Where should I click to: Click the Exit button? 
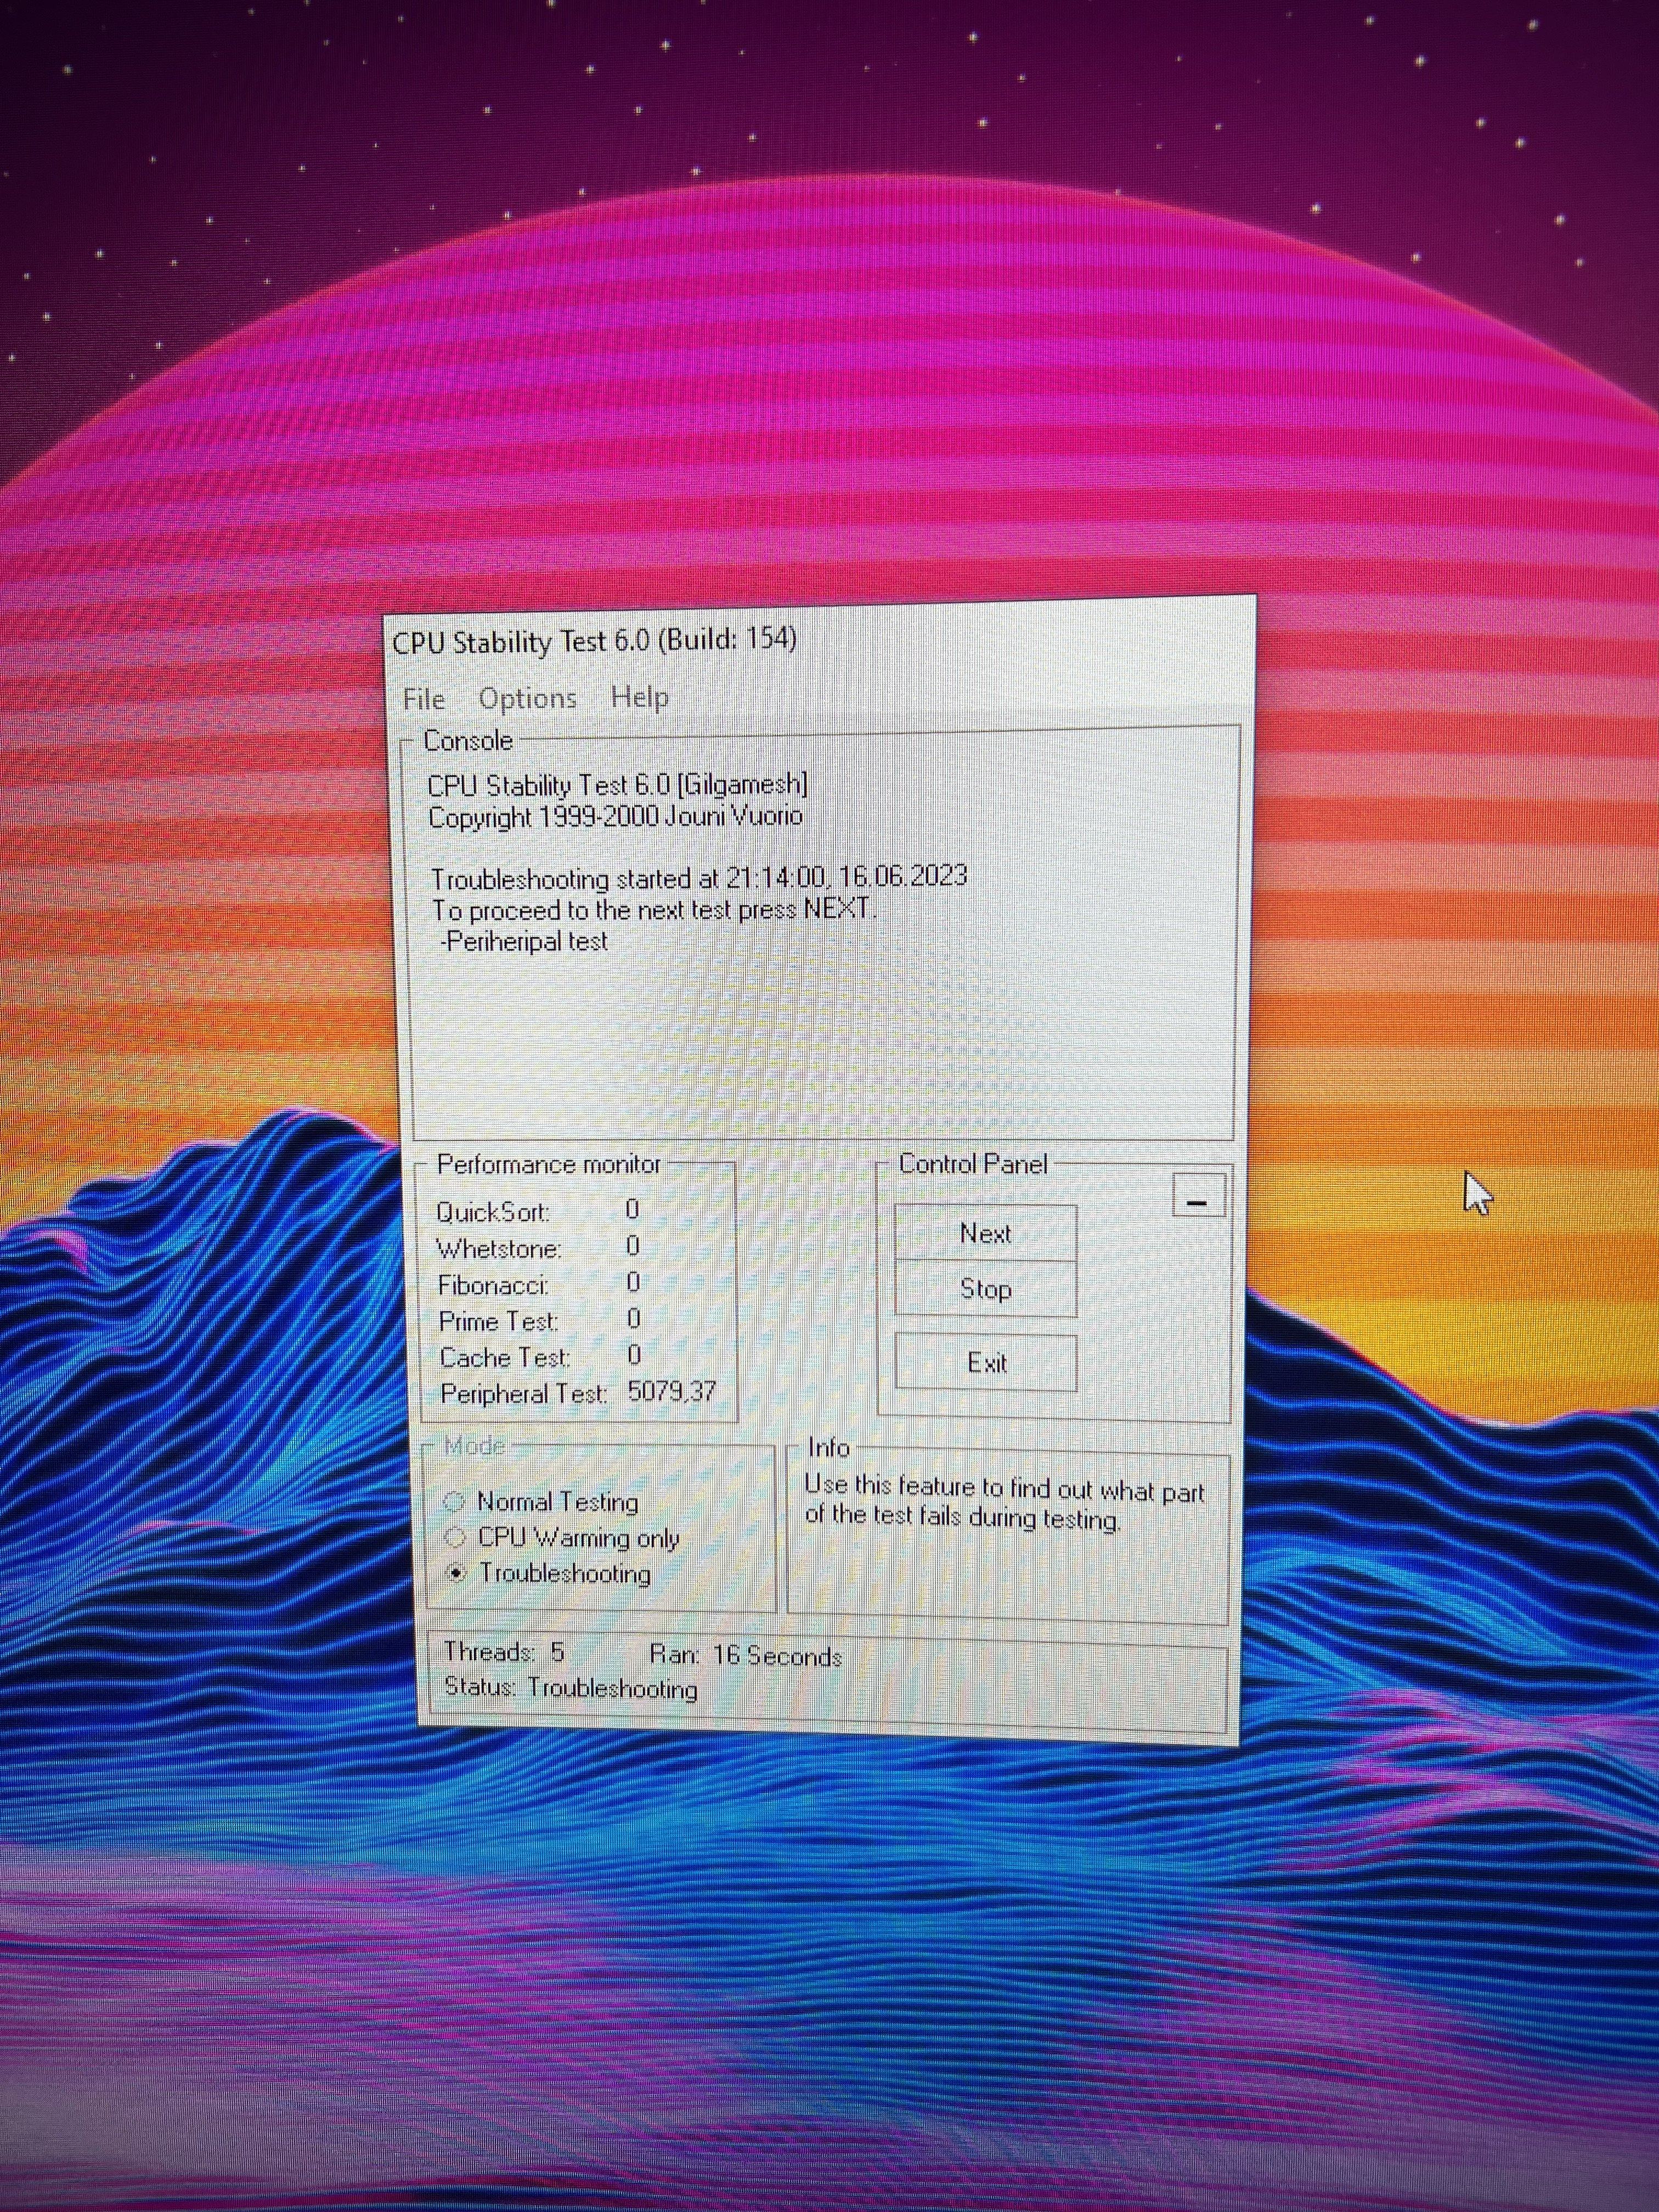tap(986, 1362)
